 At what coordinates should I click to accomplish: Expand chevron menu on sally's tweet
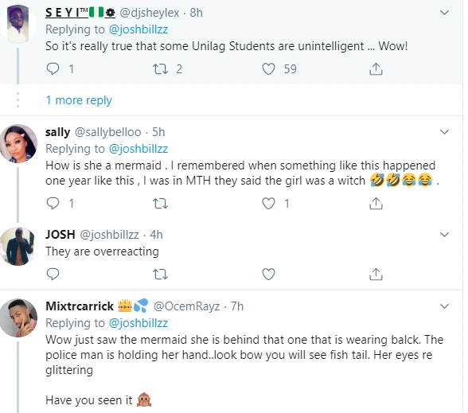444,132
